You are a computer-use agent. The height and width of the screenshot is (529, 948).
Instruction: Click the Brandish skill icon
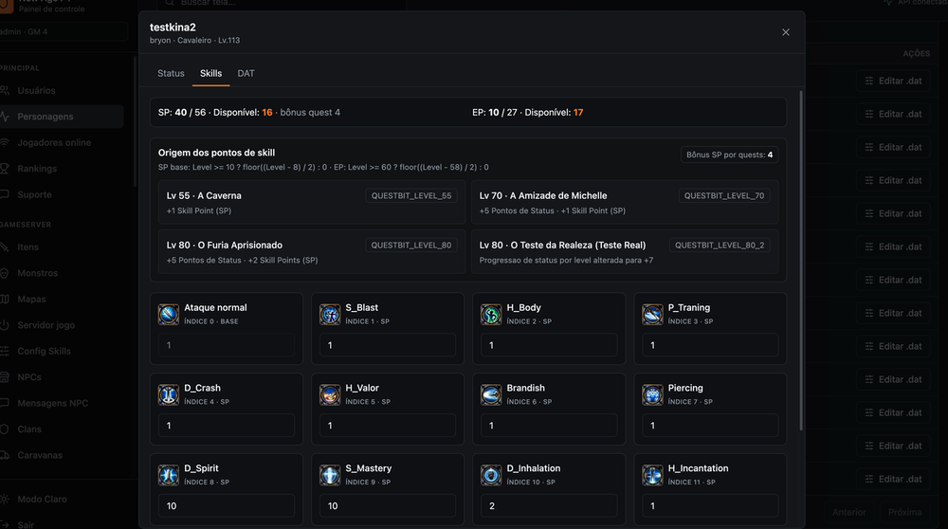pyautogui.click(x=491, y=394)
